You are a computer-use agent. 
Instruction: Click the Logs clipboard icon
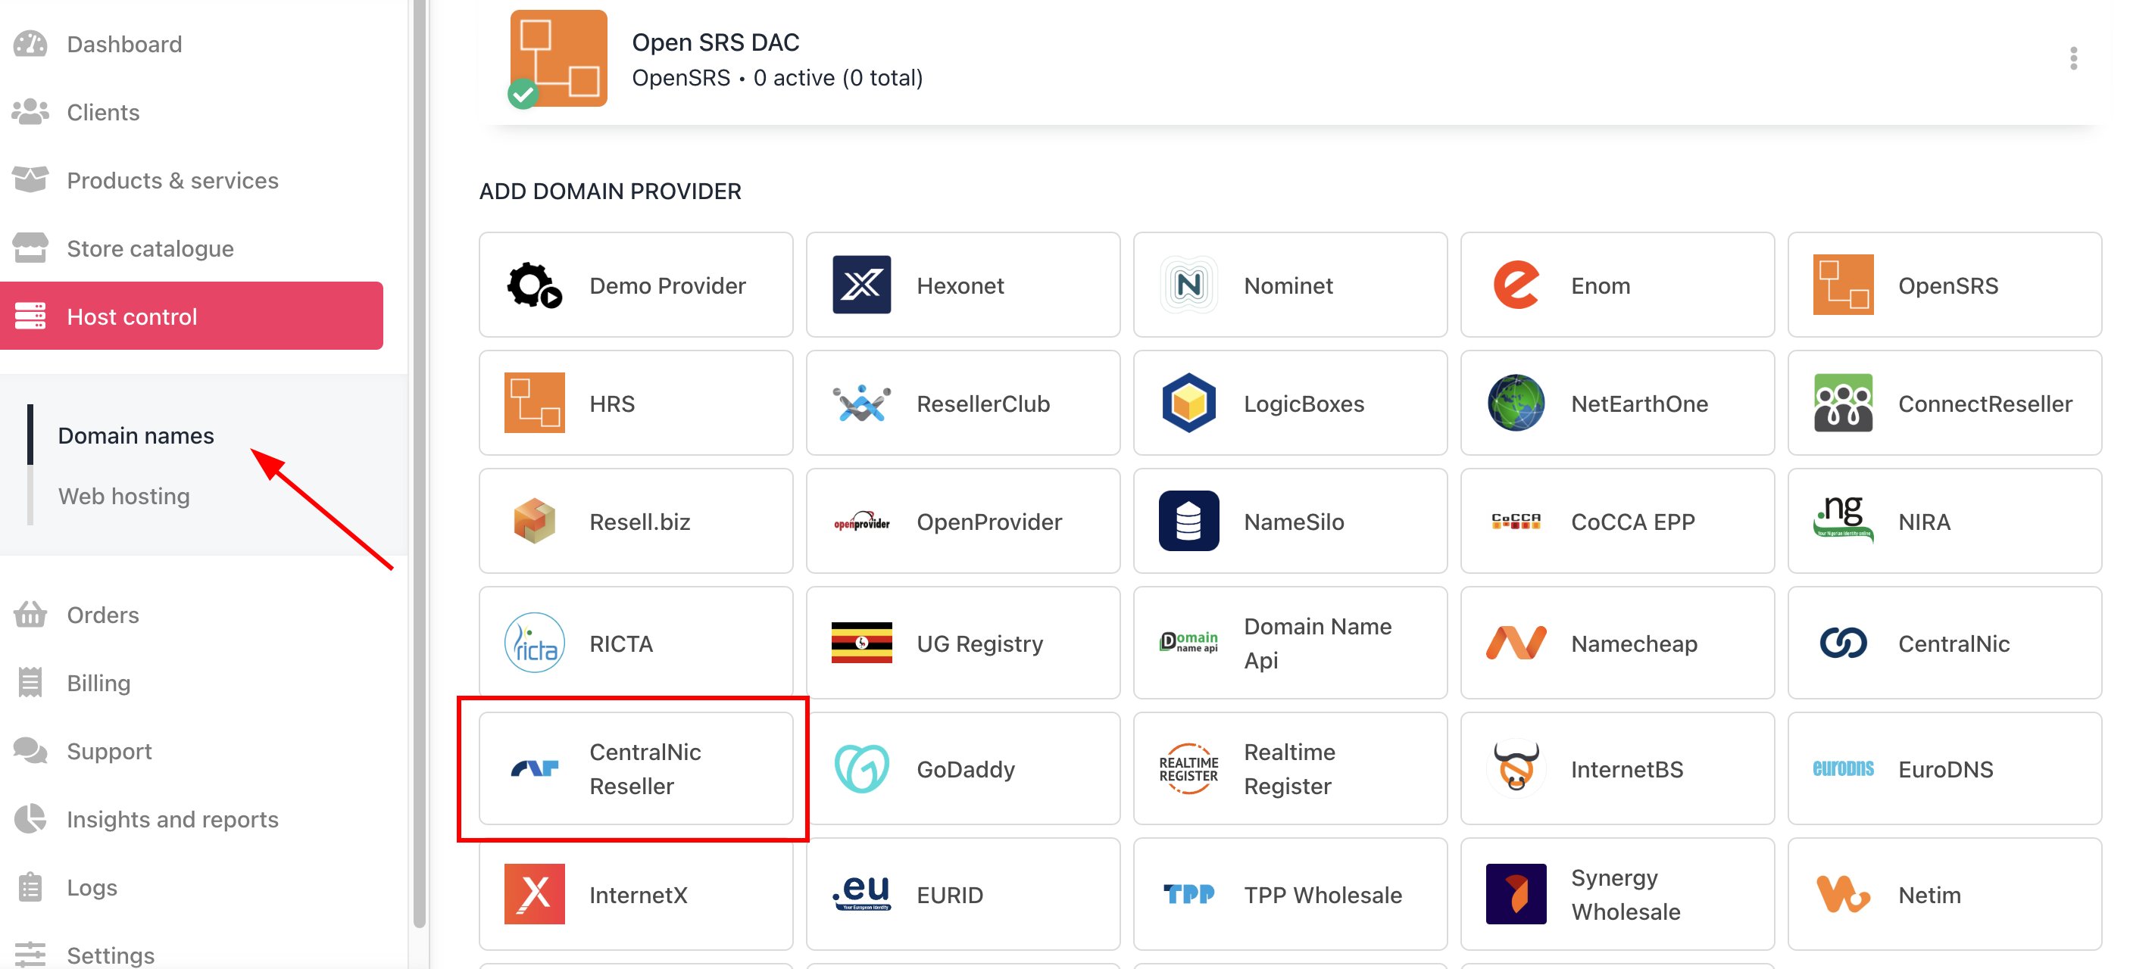tap(30, 887)
